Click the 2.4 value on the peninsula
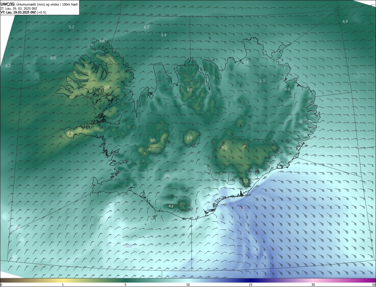376x287 pixels. [70, 133]
